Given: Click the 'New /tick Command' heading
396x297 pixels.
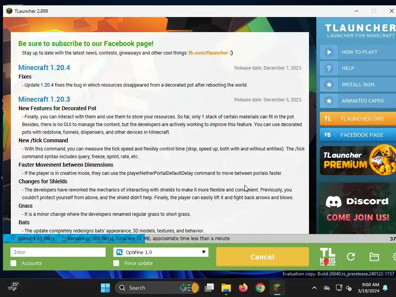Looking at the screenshot, I should tap(43, 140).
